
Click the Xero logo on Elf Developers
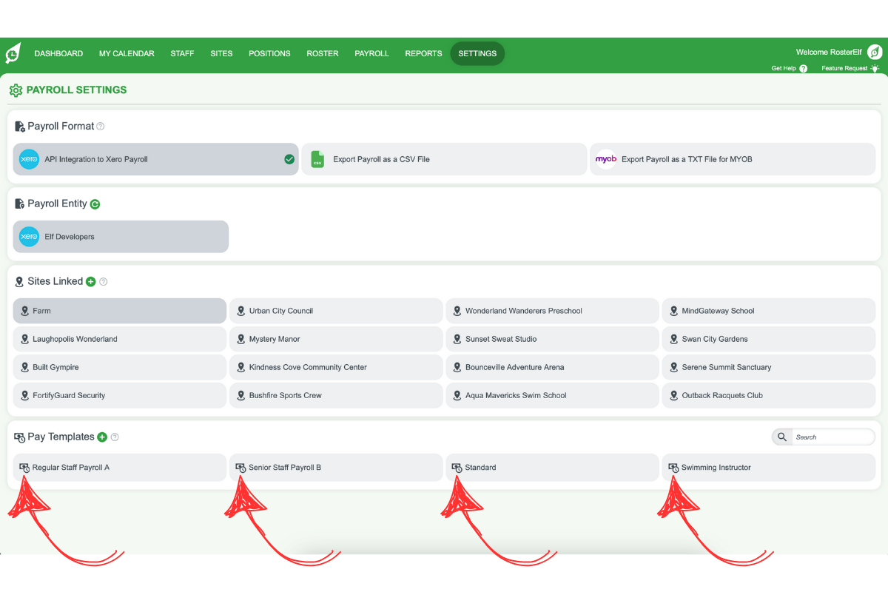click(x=28, y=237)
